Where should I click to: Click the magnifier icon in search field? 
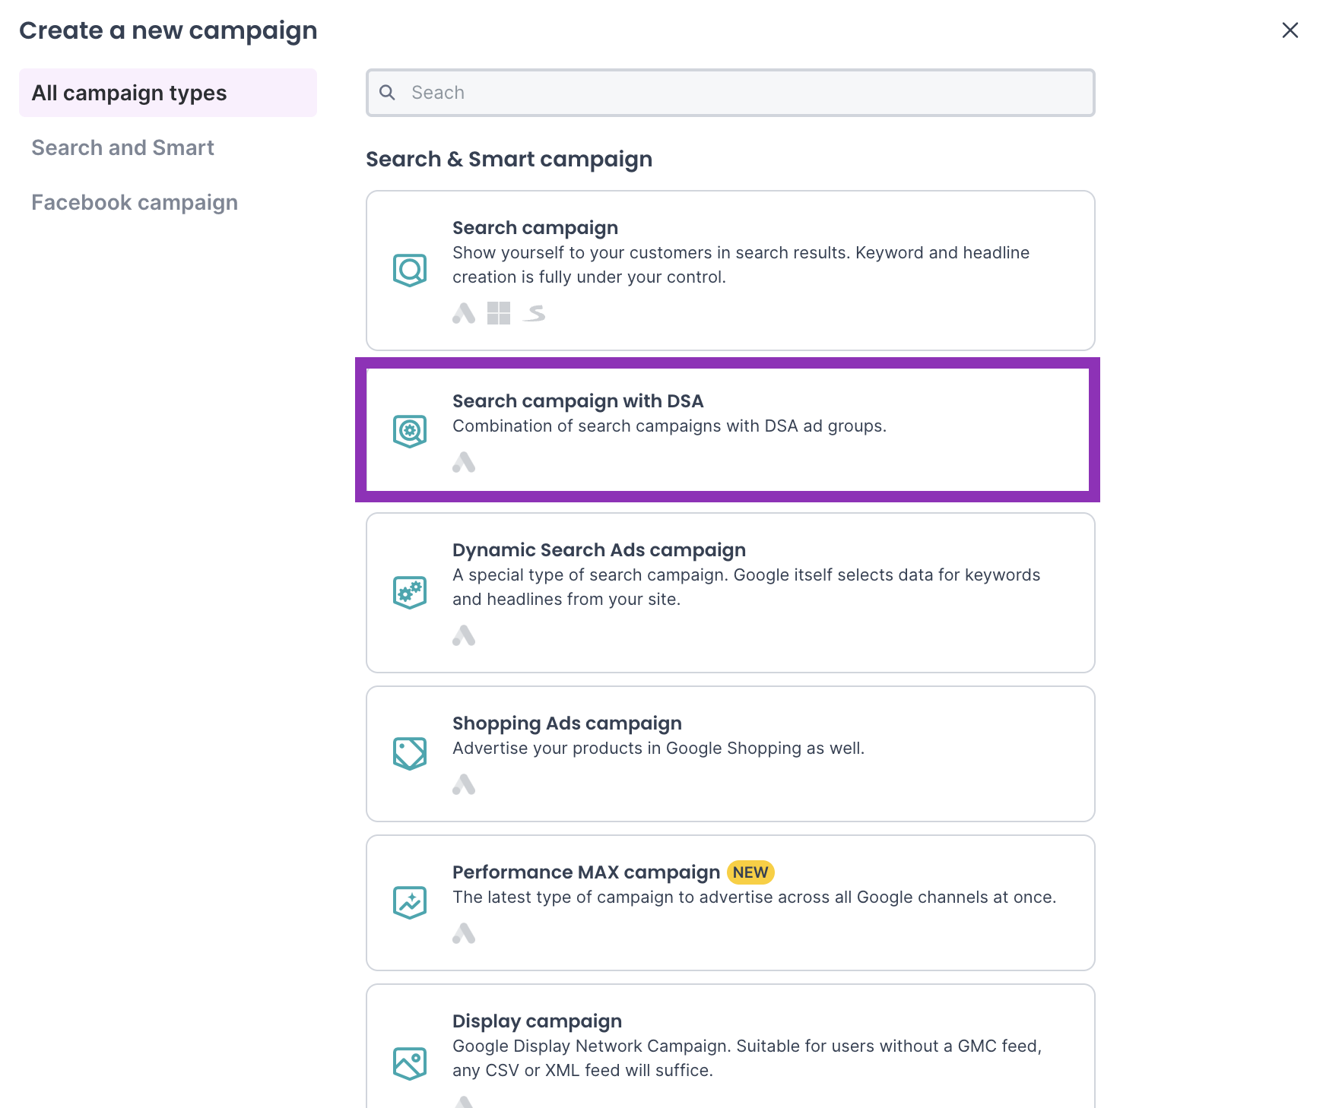(388, 93)
